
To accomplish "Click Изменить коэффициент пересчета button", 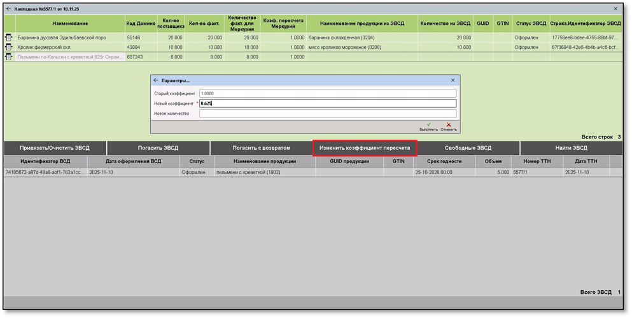I will pos(365,148).
